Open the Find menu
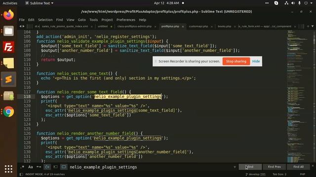Viewport: 316px width, 177px height. pos(59,20)
